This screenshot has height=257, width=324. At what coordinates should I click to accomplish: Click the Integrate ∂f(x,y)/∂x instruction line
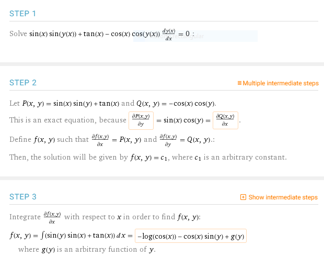coord(105,217)
